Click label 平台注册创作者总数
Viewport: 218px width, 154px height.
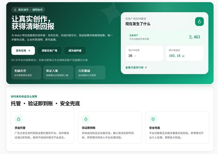[139, 39]
